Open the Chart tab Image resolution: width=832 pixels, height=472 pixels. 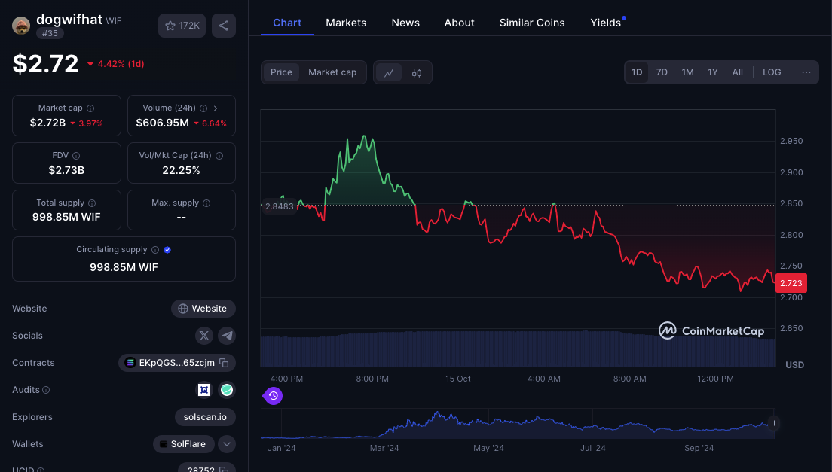[287, 23]
